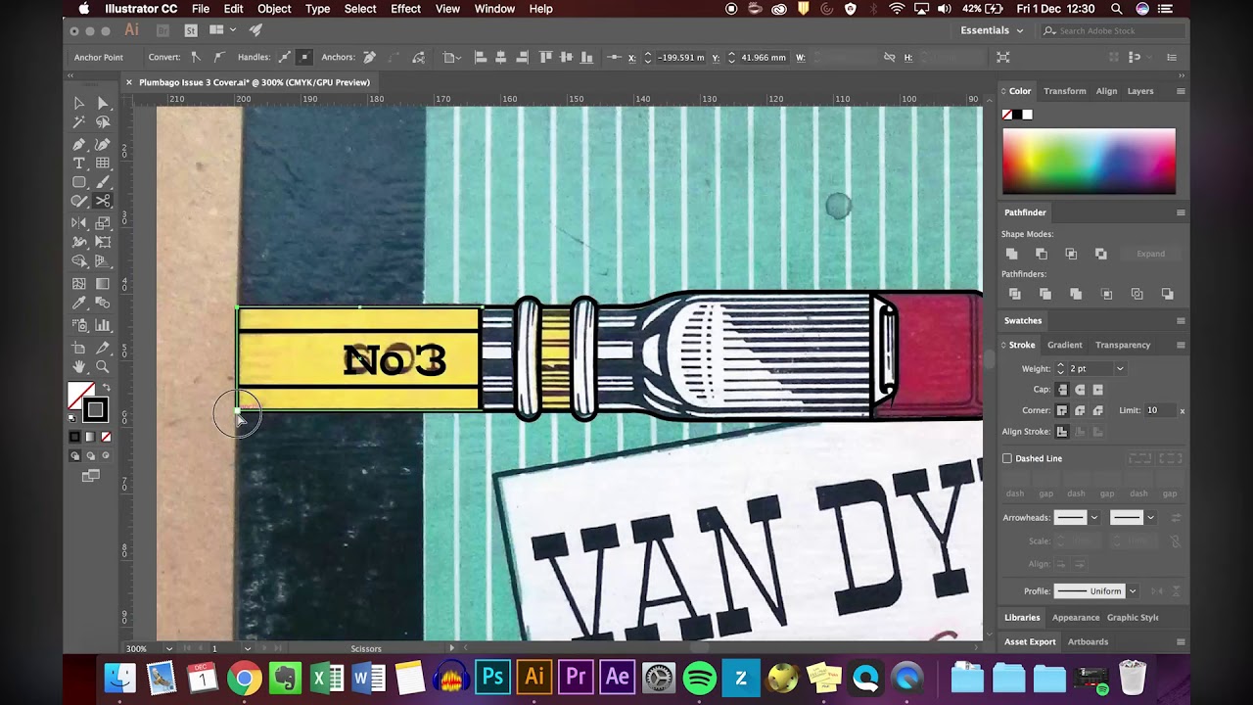The width and height of the screenshot is (1253, 705).
Task: Open the end arrowhead dropdown
Action: tap(1150, 518)
